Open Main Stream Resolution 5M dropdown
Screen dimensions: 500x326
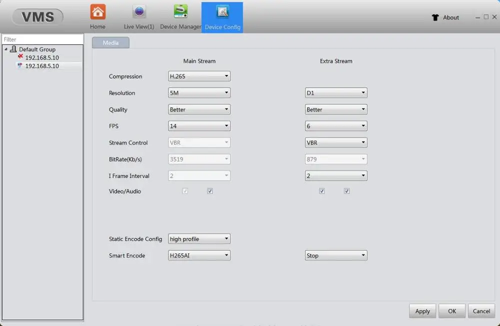[199, 93]
